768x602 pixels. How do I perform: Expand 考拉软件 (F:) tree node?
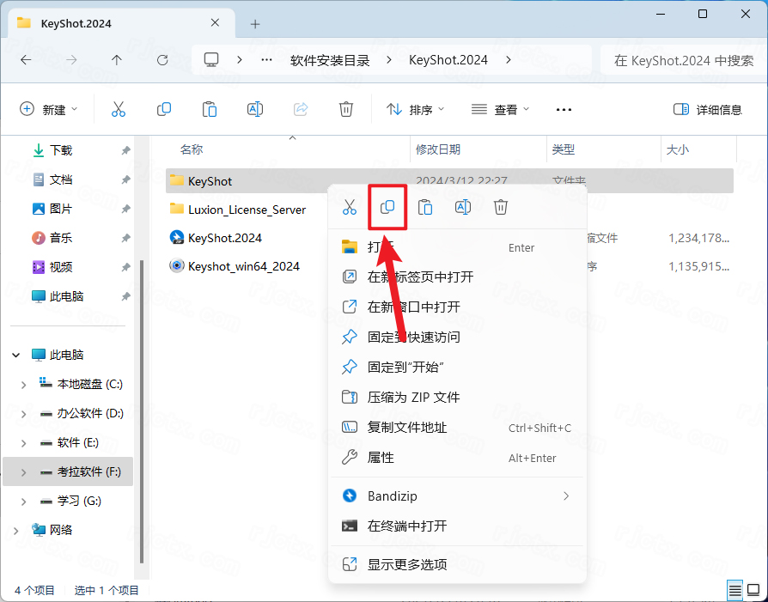click(23, 472)
